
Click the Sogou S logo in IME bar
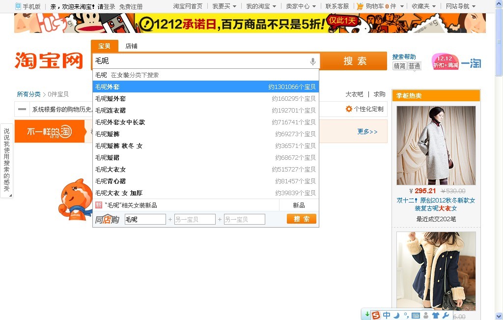coord(376,315)
